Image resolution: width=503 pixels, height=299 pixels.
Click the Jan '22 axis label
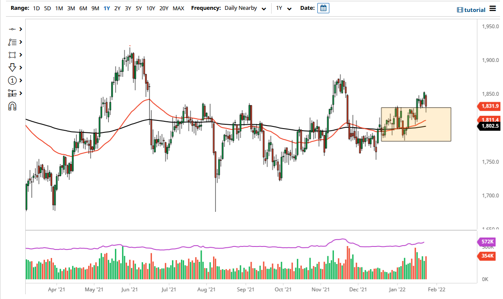397,289
